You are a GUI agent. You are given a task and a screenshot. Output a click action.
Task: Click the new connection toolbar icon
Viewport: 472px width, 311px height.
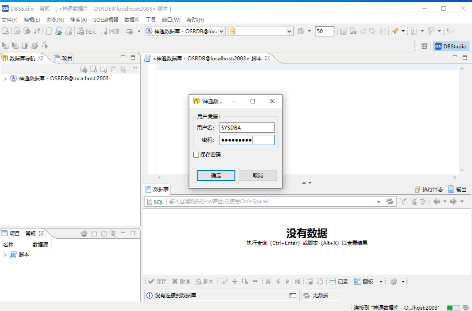pos(5,31)
